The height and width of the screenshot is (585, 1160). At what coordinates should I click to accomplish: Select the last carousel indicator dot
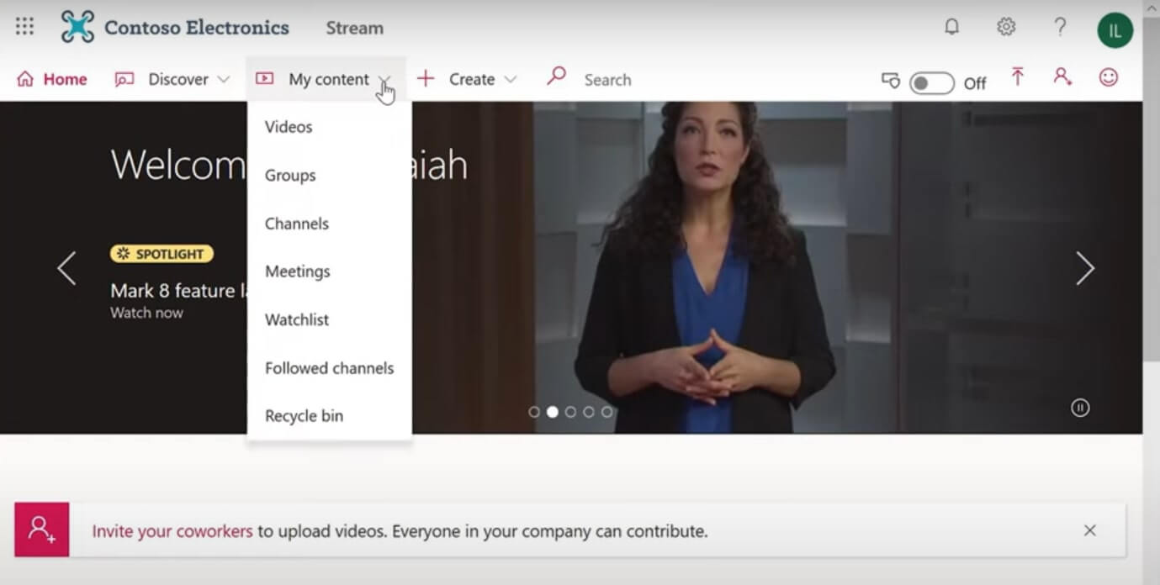pos(606,412)
